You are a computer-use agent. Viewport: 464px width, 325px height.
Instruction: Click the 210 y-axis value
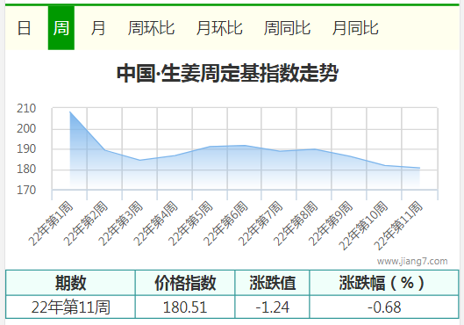click(x=26, y=108)
